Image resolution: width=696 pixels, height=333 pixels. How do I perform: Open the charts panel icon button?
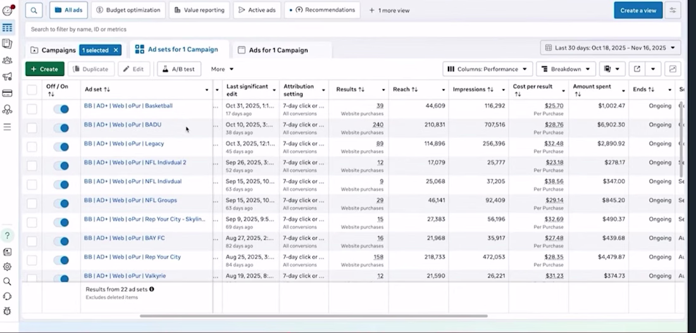(673, 69)
